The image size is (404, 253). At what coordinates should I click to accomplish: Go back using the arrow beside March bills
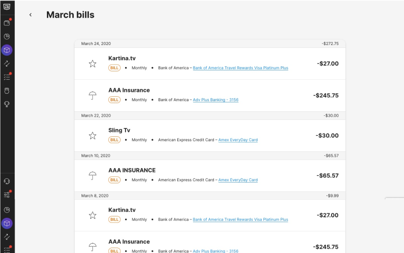[30, 15]
